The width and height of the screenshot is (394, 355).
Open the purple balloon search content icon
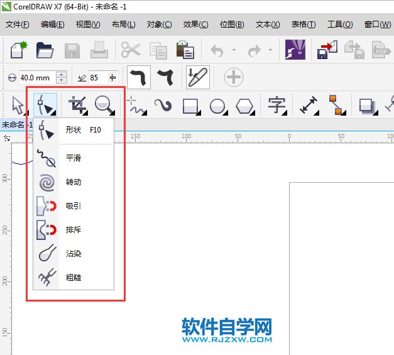pos(295,50)
